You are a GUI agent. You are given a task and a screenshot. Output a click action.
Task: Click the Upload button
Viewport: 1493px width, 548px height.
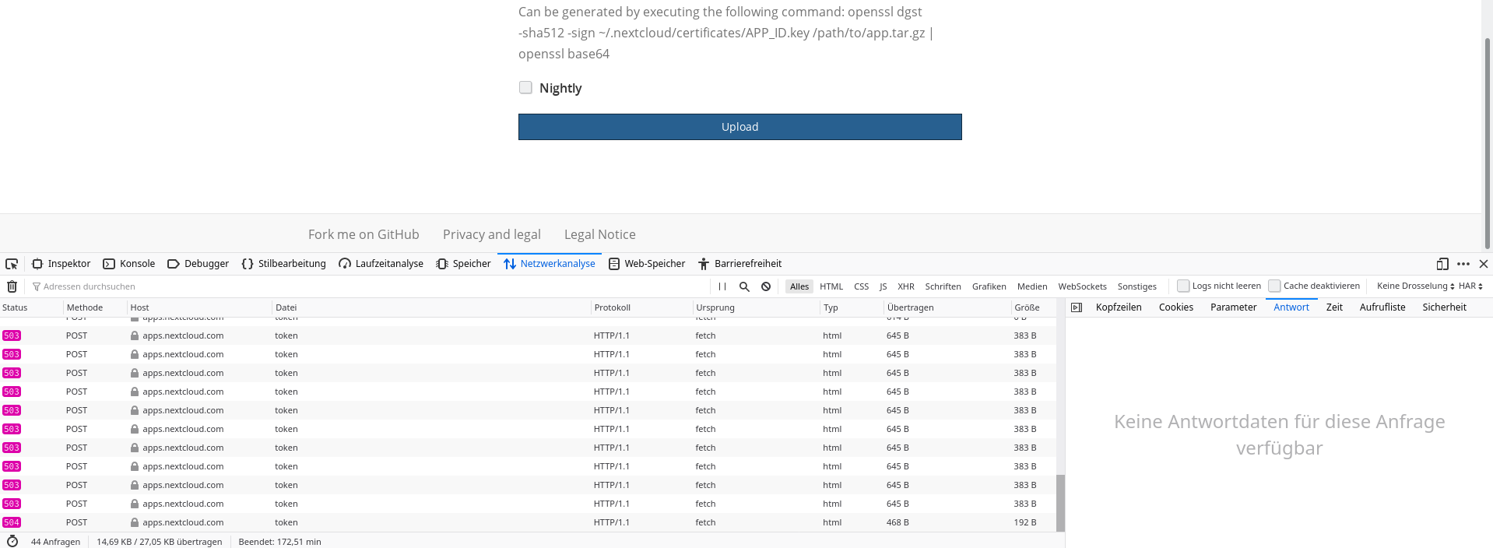[739, 127]
